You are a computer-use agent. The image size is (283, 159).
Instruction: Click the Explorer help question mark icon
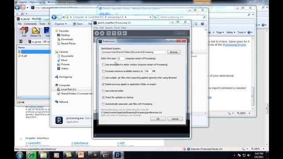[x=203, y=24]
